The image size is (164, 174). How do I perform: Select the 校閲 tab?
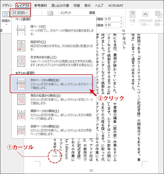click(77, 6)
